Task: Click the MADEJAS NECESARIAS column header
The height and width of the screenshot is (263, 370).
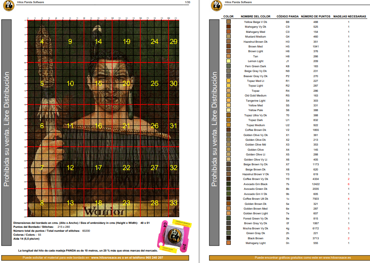Action: [349, 17]
